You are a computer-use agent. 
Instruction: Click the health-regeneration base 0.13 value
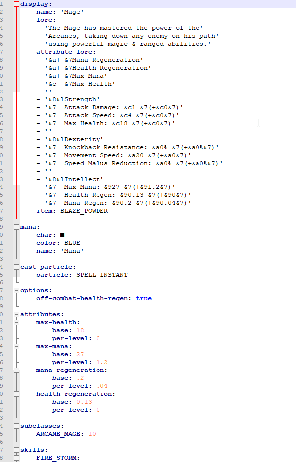(84, 402)
